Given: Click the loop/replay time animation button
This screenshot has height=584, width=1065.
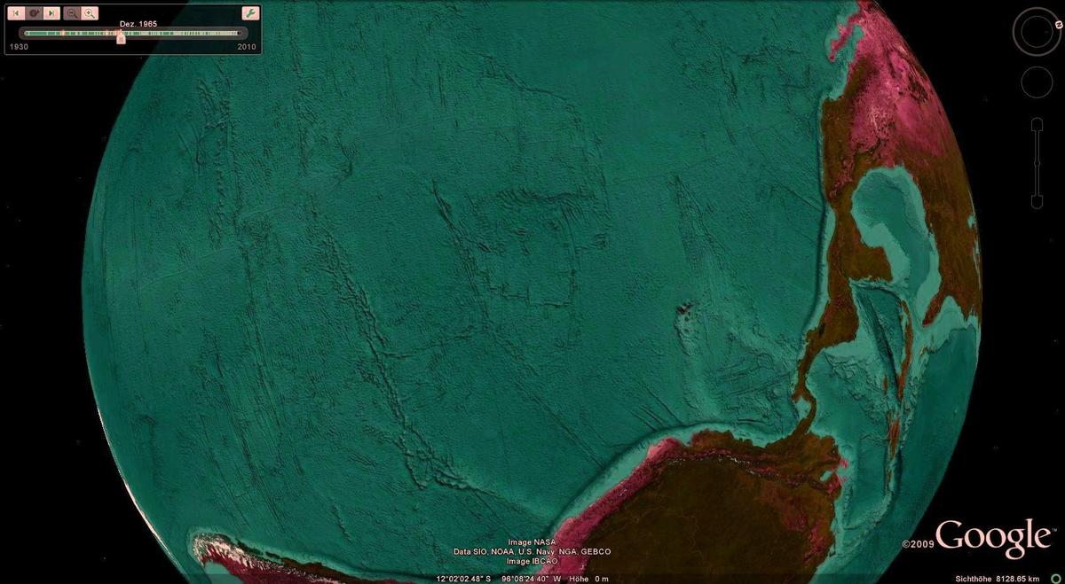Looking at the screenshot, I should (x=34, y=13).
